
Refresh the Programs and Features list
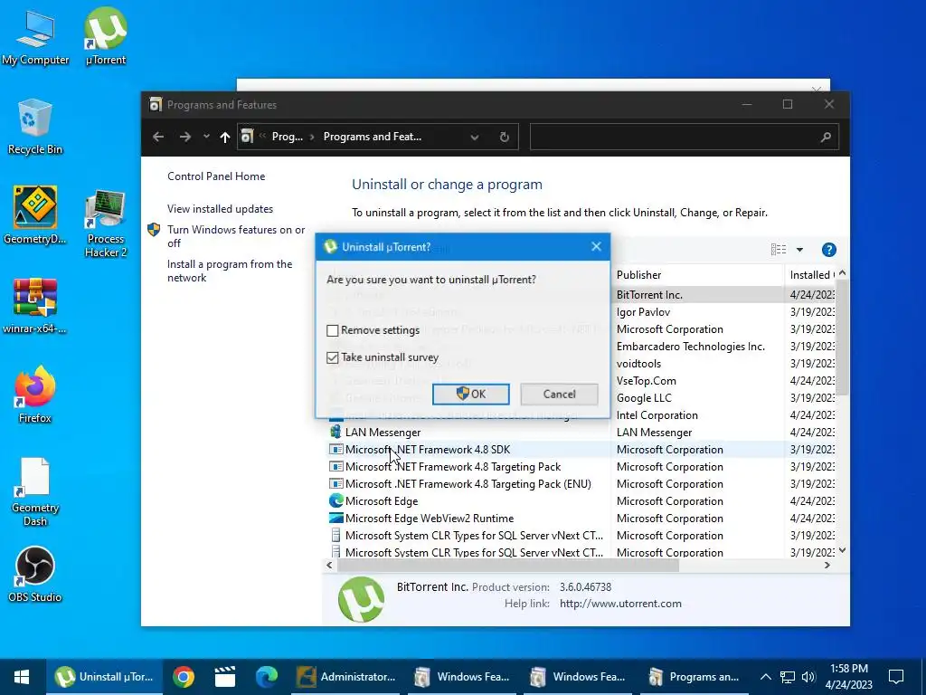(x=505, y=137)
